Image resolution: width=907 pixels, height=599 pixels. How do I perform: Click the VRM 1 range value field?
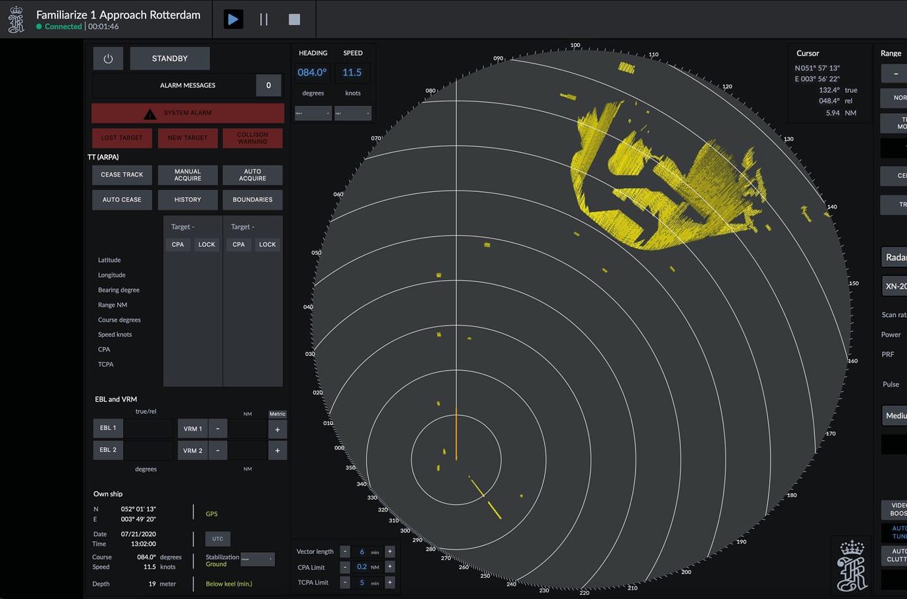tap(248, 429)
